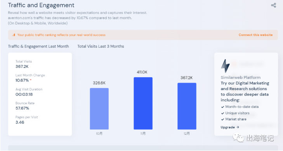The height and width of the screenshot is (151, 283).
Task: Click the checkmark beside Market share
Action: pyautogui.click(x=222, y=119)
